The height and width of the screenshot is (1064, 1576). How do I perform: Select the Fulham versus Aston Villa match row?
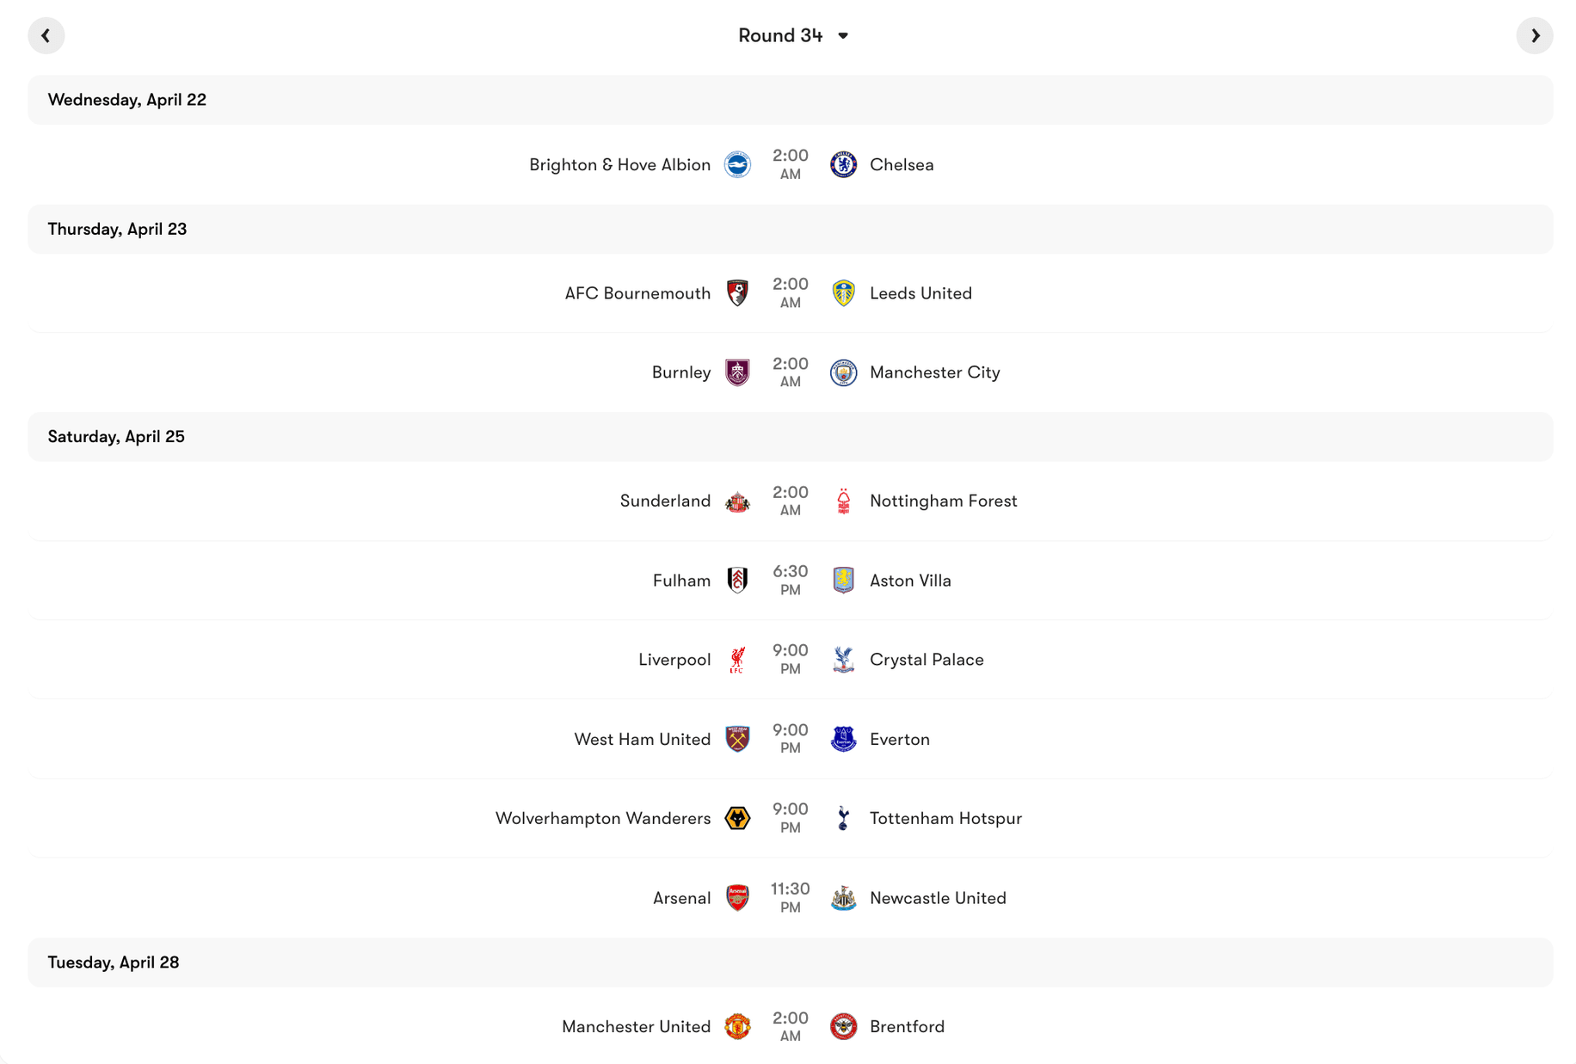(x=788, y=580)
